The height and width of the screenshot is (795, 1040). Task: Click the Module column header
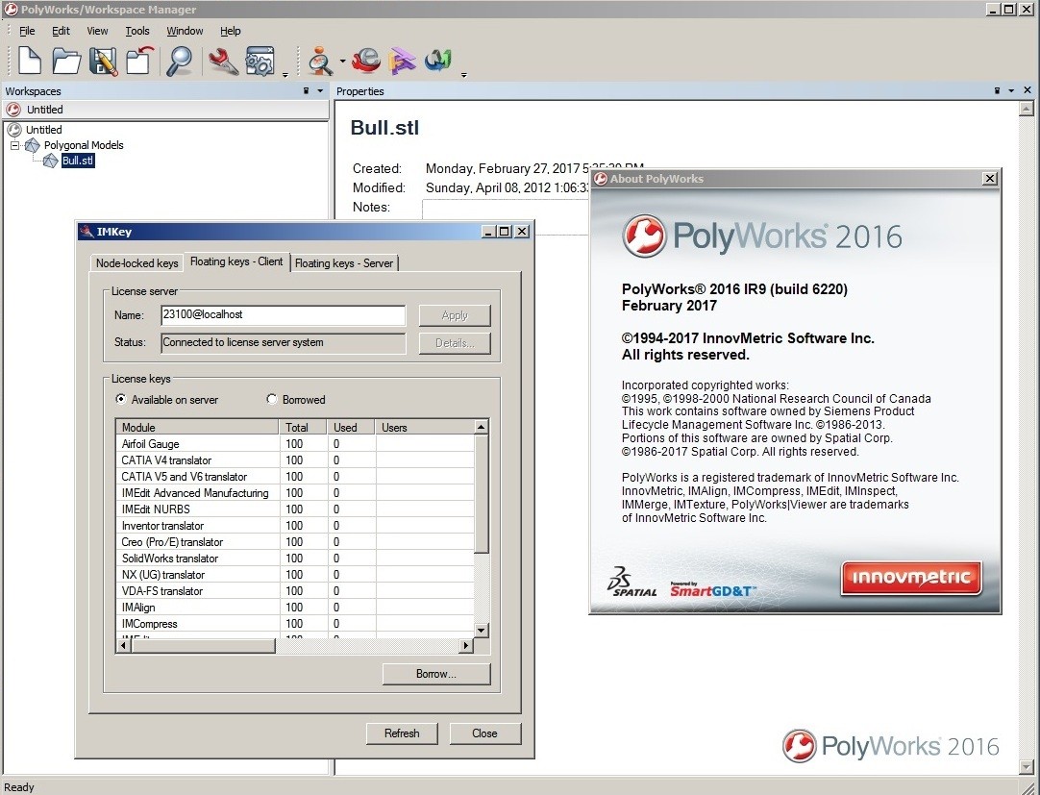click(x=197, y=428)
